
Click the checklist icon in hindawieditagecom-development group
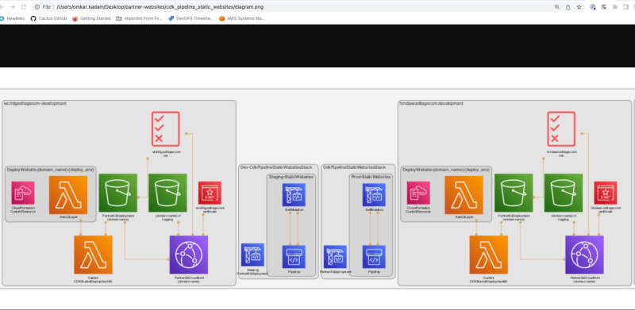561,128
